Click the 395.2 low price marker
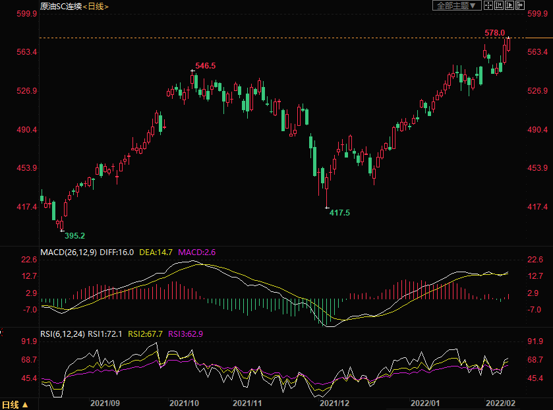 74,236
